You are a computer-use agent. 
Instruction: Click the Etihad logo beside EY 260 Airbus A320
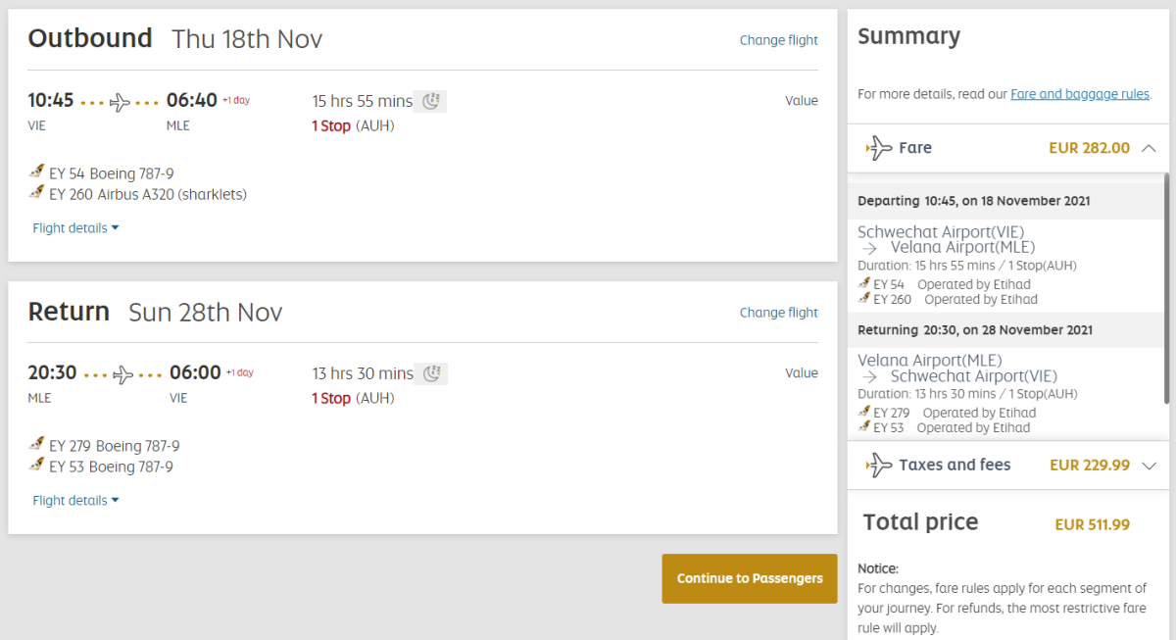tap(38, 194)
